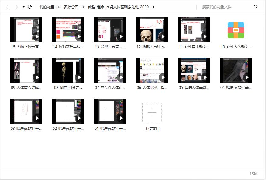Select the 14-色彩基础与运 video thumbnail
The height and width of the screenshot is (180, 266).
68,30
